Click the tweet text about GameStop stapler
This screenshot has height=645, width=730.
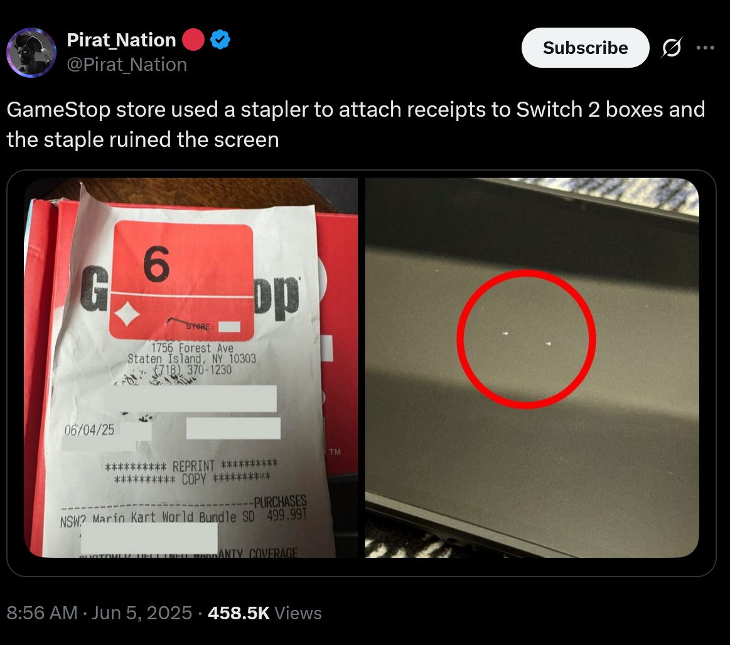coord(356,124)
